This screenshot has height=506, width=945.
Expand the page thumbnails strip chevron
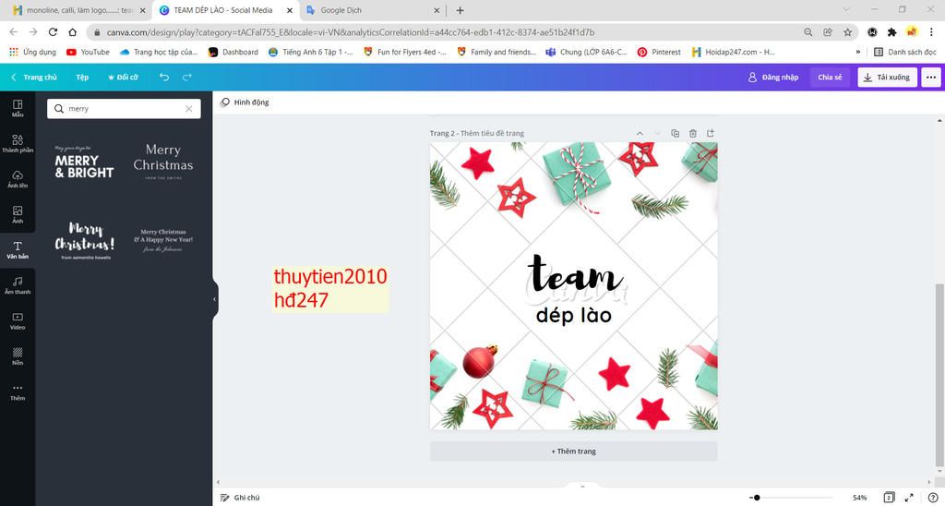582,487
